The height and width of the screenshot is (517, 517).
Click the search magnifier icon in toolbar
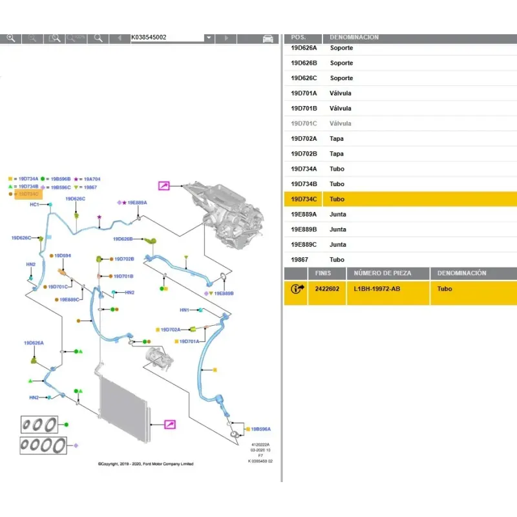[98, 37]
